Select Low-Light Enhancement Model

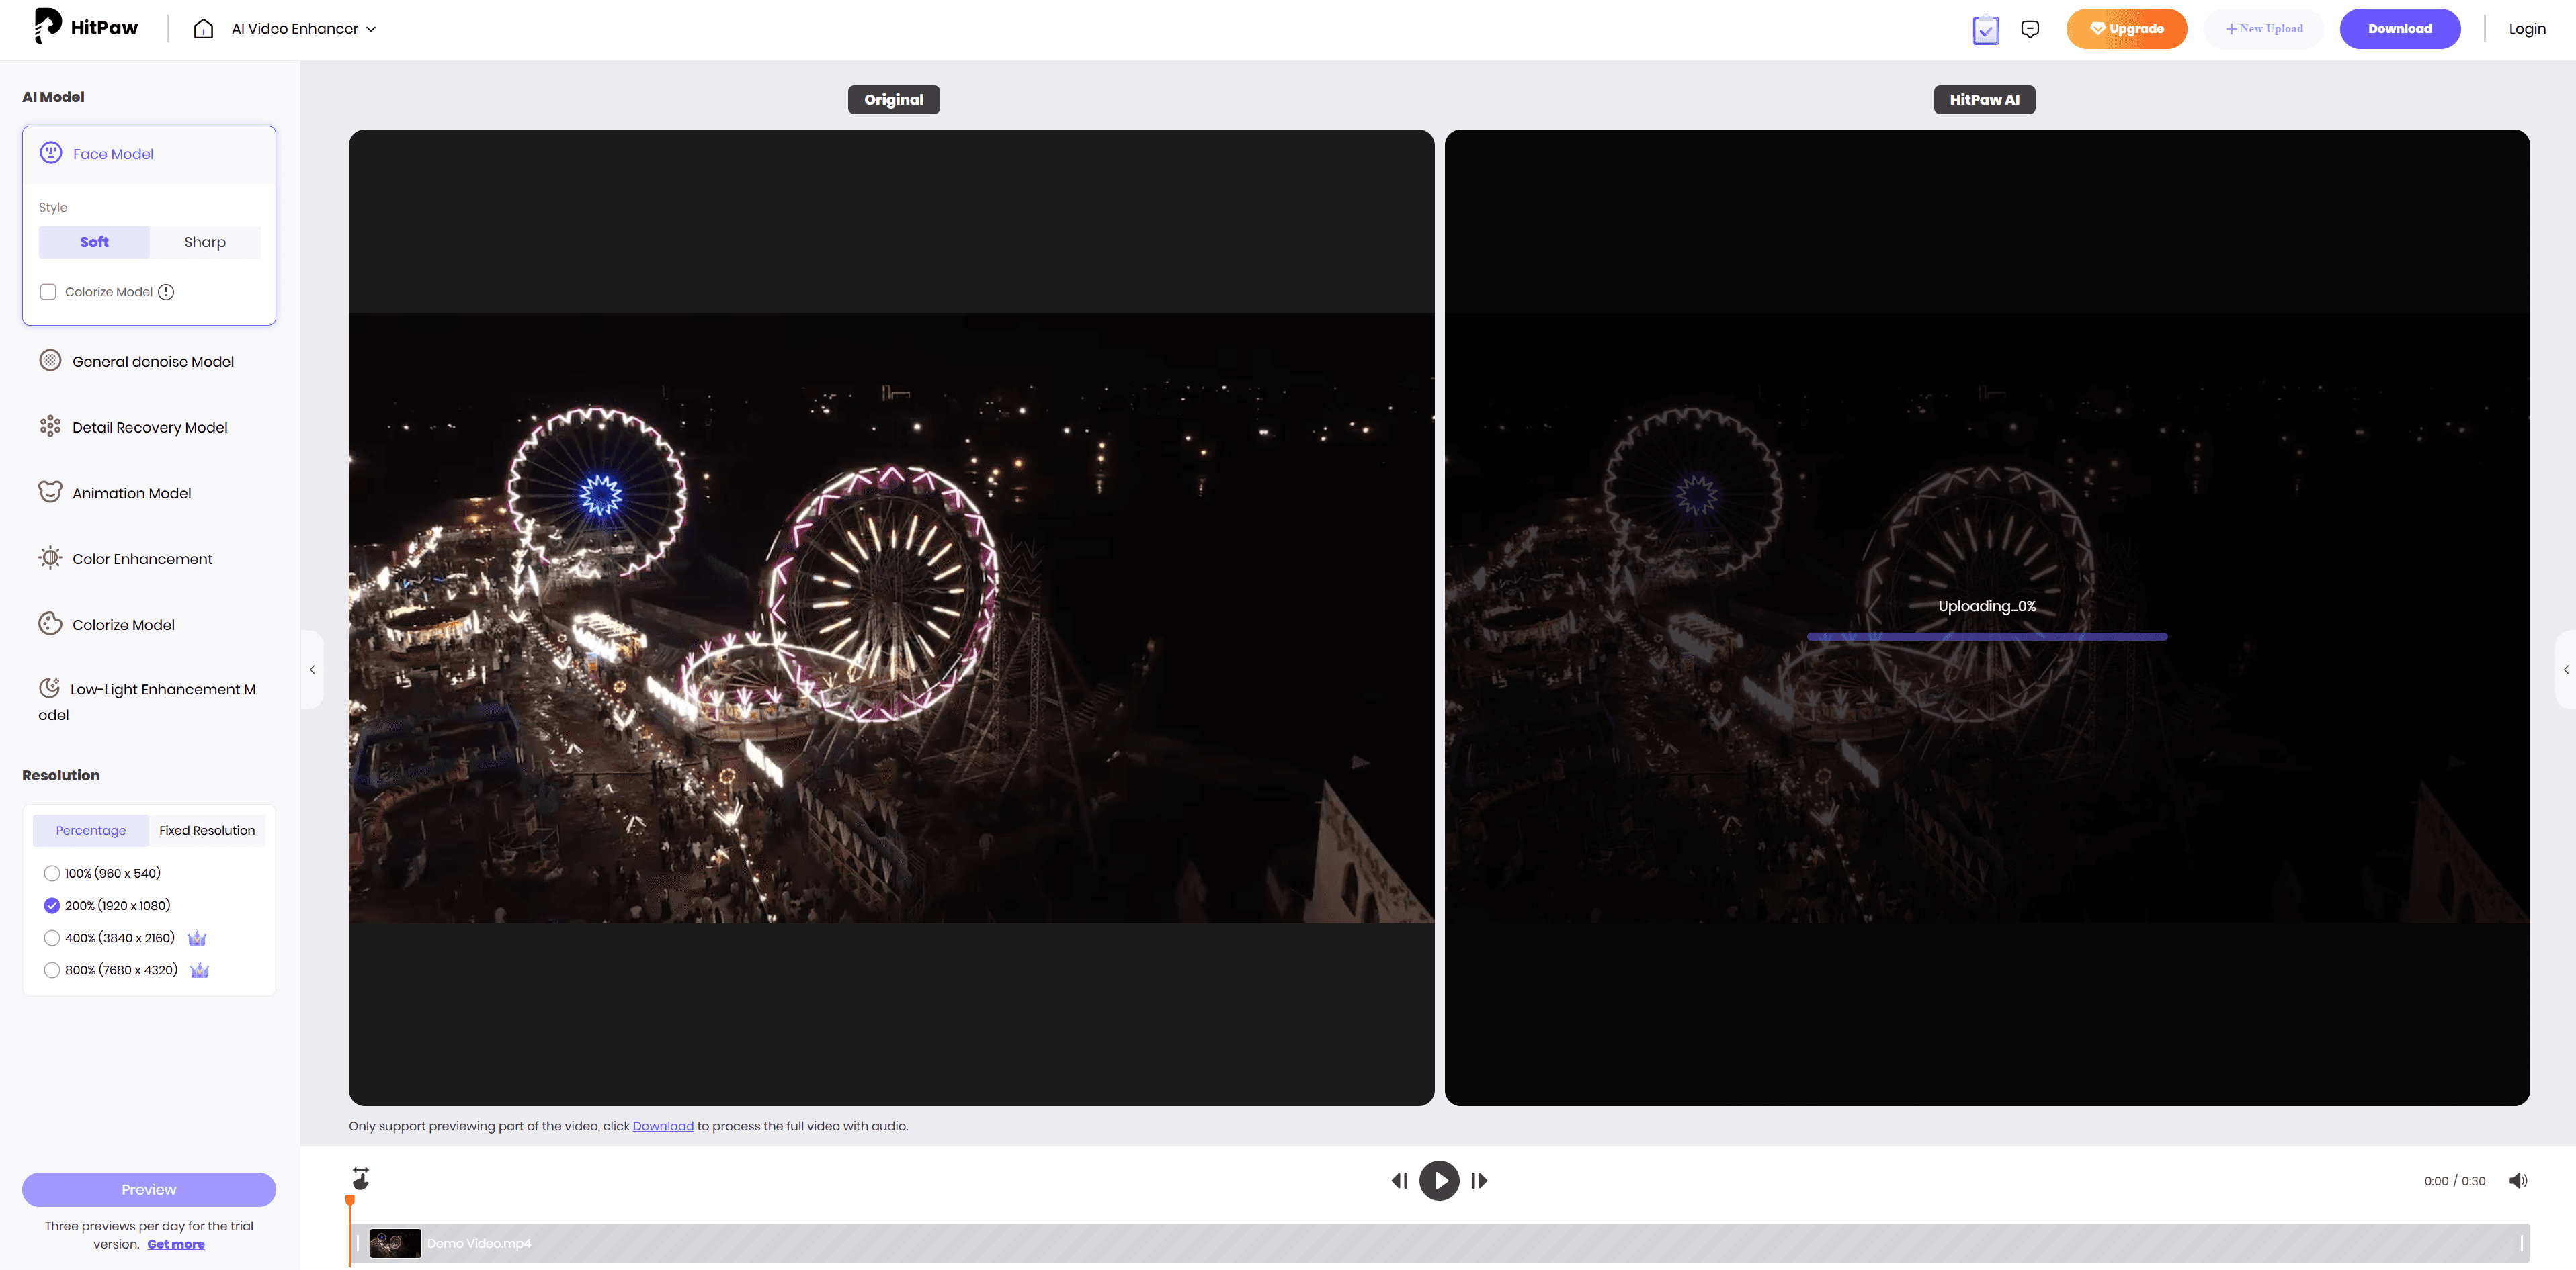149,700
